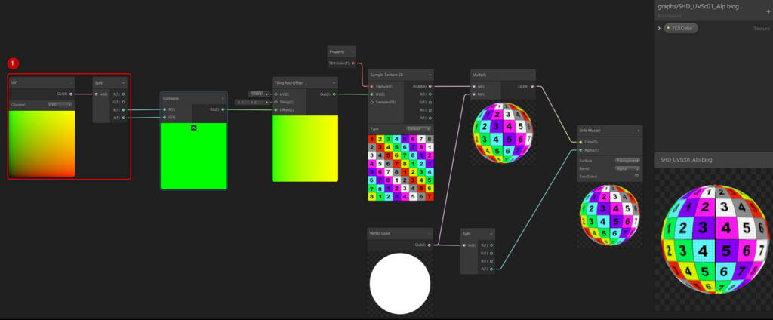Click A(1) output on Sample Texture 2D
This screenshot has width=773, height=320.
point(430,118)
